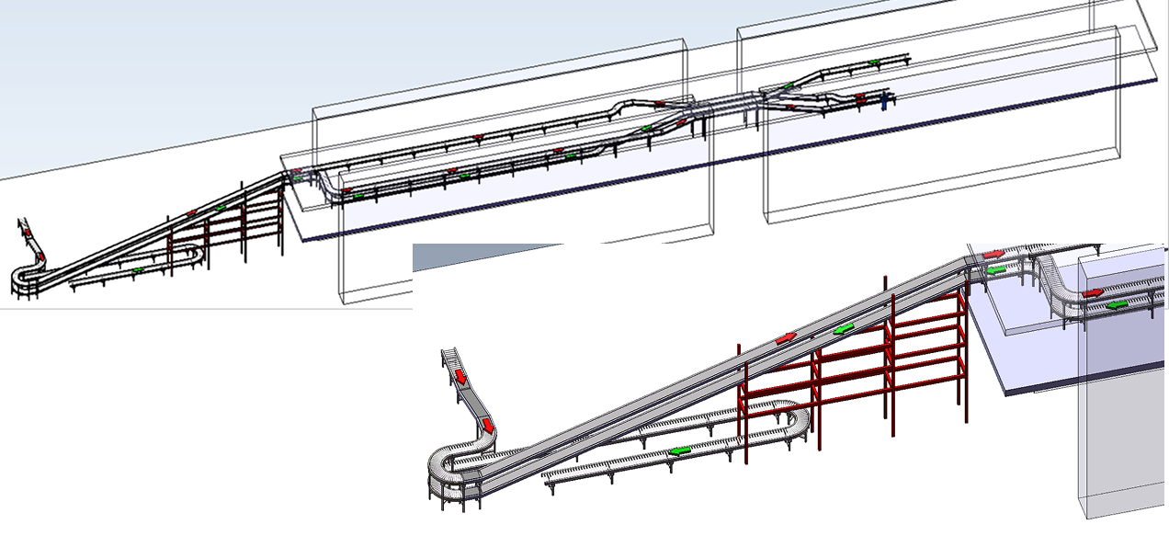Screen dimensions: 1169x547
Task: Click the upper red arrow on the enlarged entry chute
Action: (461, 375)
